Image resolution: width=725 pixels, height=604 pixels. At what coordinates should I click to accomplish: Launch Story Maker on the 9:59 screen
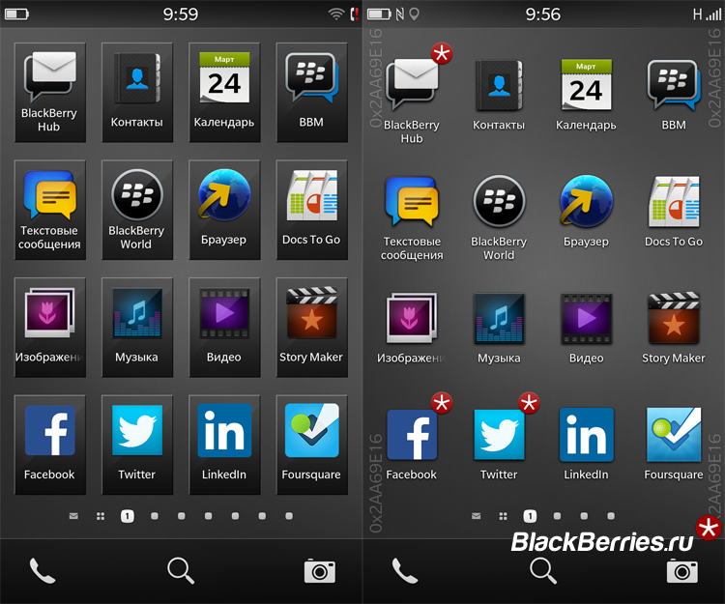(311, 328)
